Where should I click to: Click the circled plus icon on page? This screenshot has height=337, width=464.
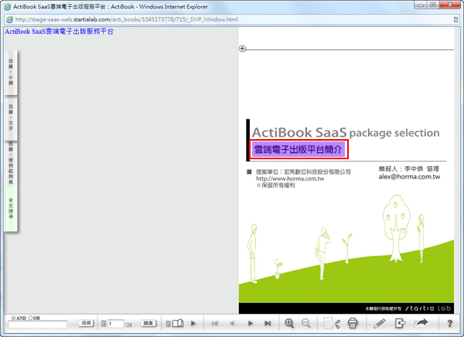tap(242, 49)
